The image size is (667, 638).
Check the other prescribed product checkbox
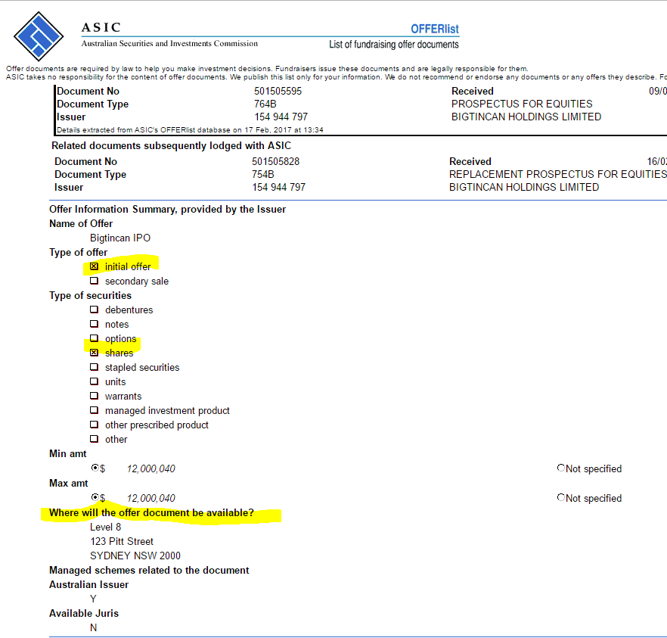point(94,425)
